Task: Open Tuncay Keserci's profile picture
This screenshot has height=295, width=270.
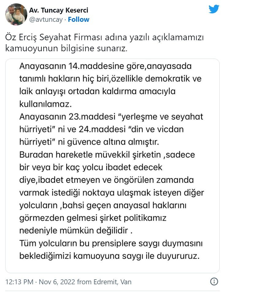Action: coord(16,14)
